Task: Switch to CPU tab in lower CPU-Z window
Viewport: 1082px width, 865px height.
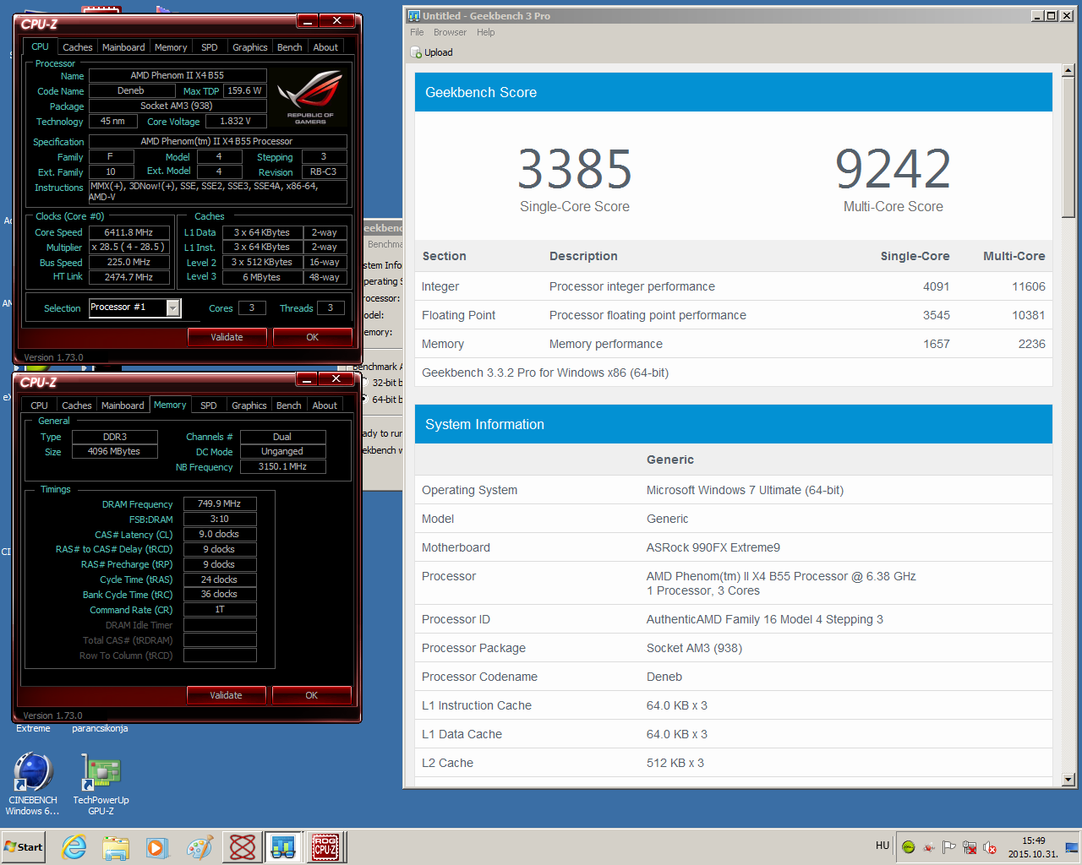Action: tap(40, 405)
